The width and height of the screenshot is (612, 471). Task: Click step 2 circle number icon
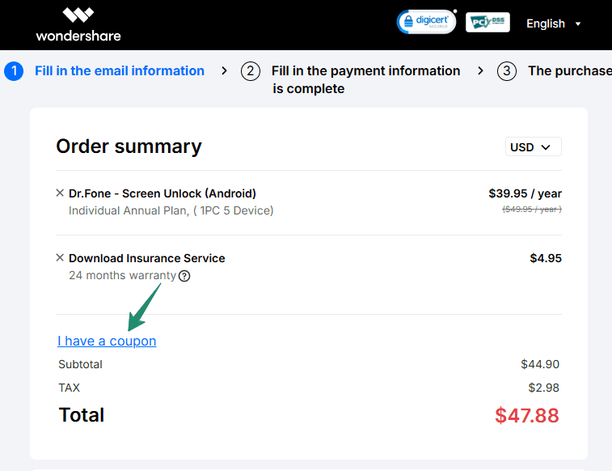tap(251, 71)
